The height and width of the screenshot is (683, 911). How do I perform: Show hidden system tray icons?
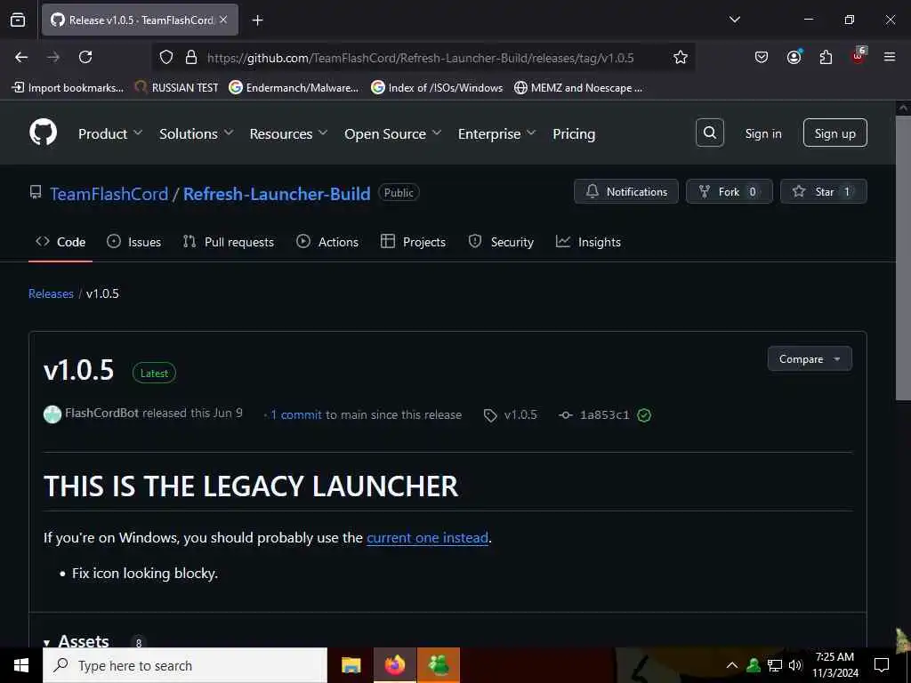pyautogui.click(x=732, y=665)
